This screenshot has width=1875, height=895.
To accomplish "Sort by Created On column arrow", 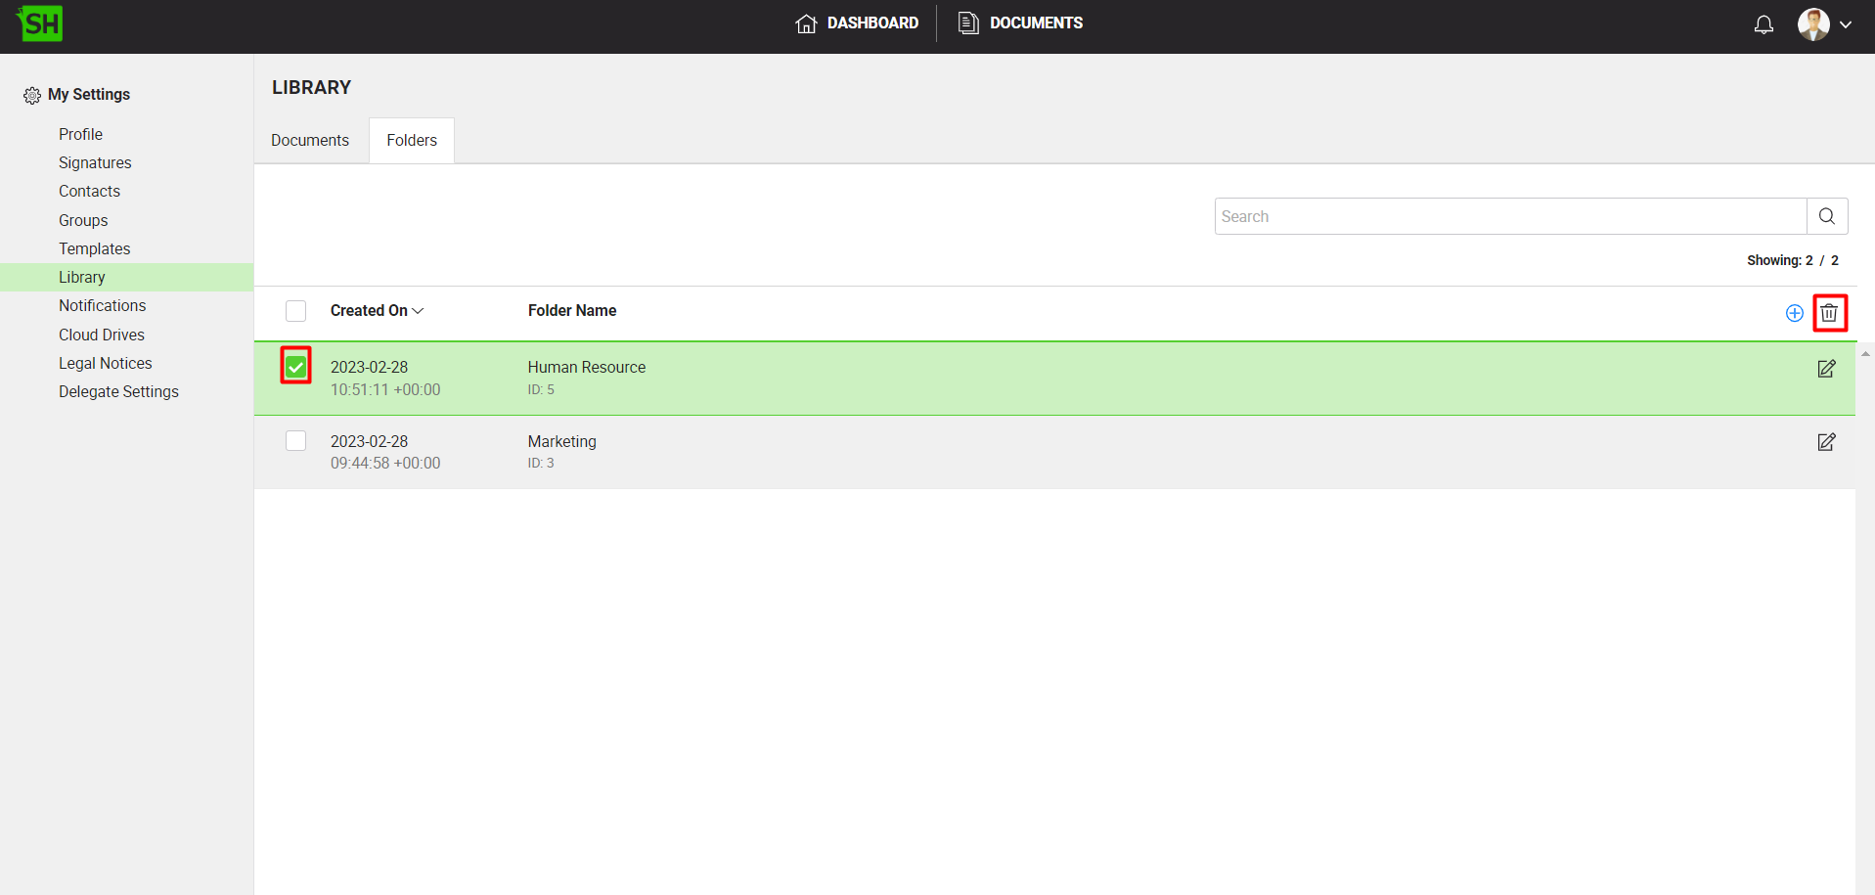I will click(418, 311).
